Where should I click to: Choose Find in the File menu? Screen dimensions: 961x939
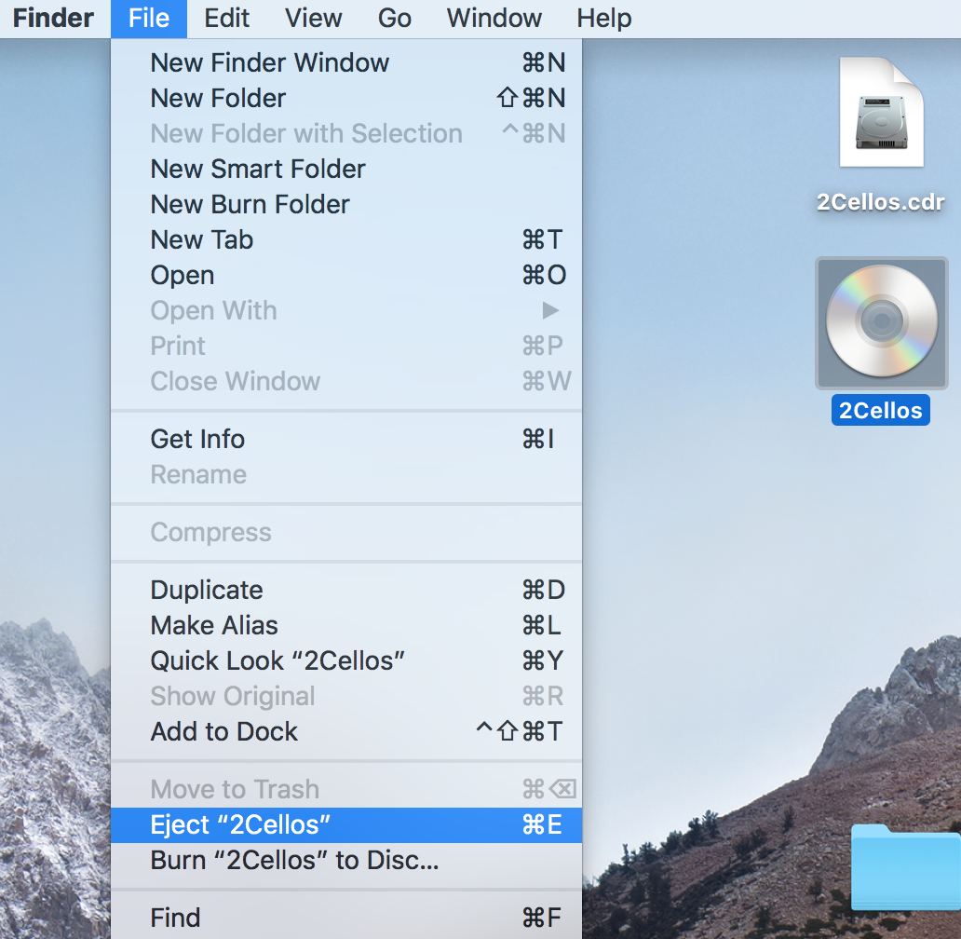(x=346, y=918)
